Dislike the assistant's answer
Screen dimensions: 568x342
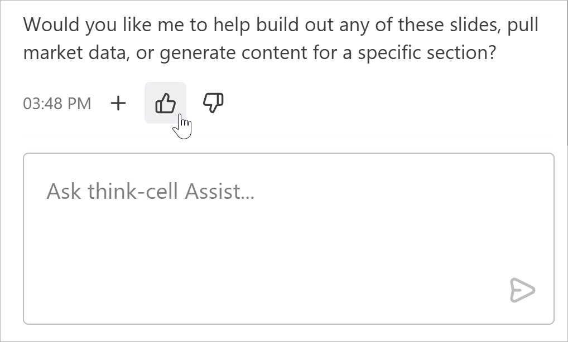click(213, 103)
